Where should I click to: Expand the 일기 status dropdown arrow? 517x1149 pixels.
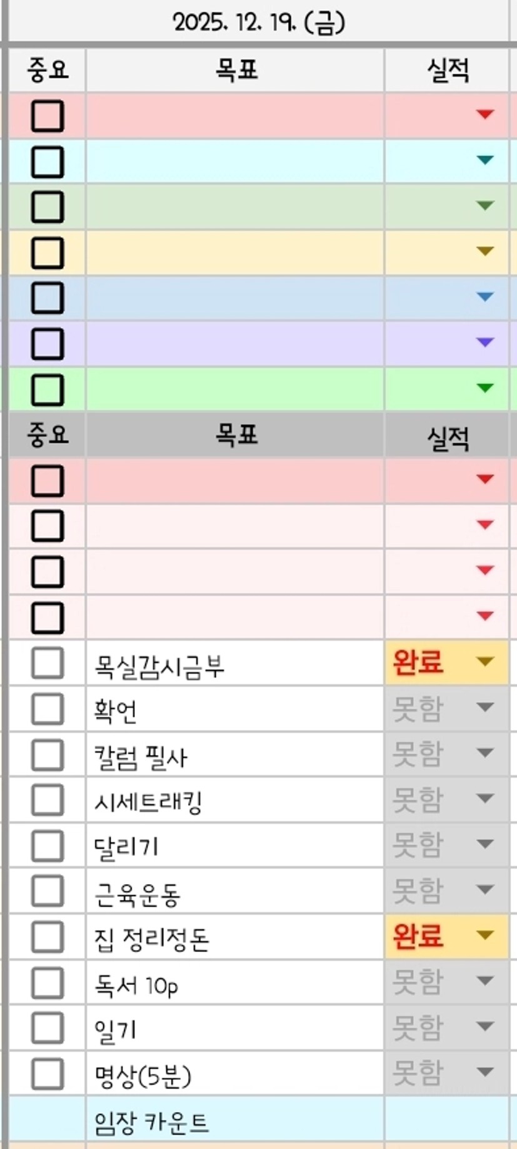click(x=485, y=1026)
